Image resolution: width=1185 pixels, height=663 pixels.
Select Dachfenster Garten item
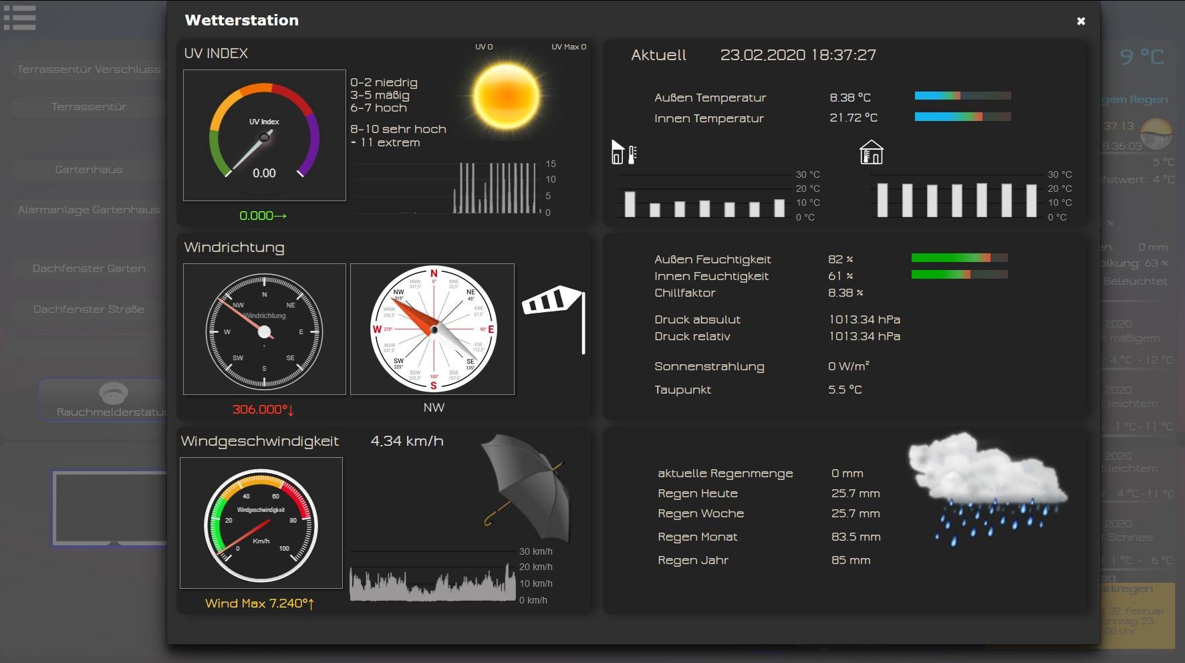88,269
